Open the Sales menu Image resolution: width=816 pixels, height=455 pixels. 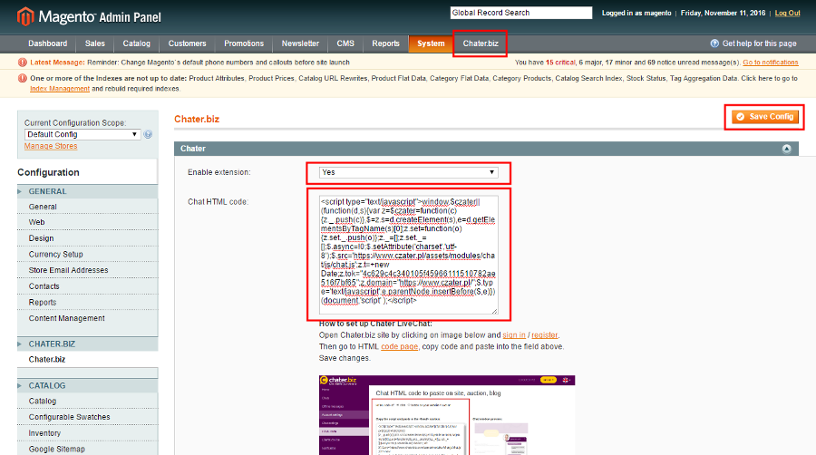(94, 44)
